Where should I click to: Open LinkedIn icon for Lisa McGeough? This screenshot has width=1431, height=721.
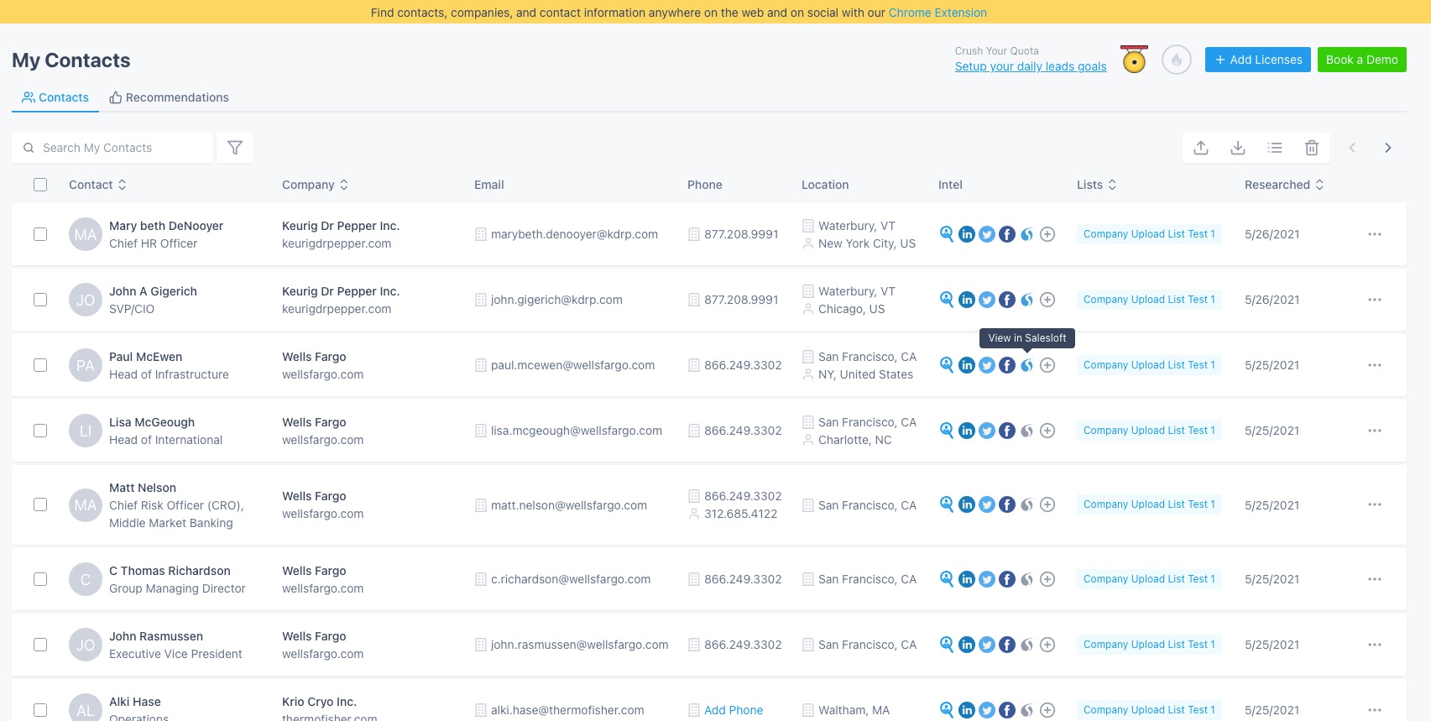pos(967,431)
